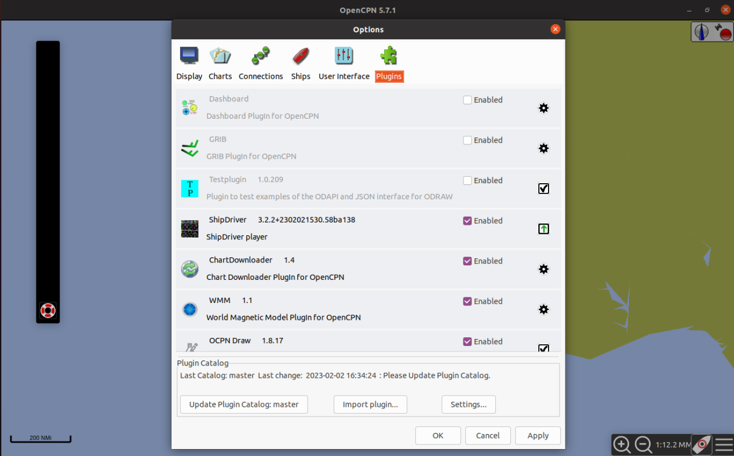Open the Display options tab
The image size is (734, 456).
[189, 64]
